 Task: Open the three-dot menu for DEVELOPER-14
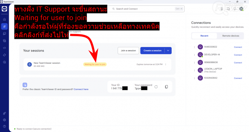(x=194, y=55)
